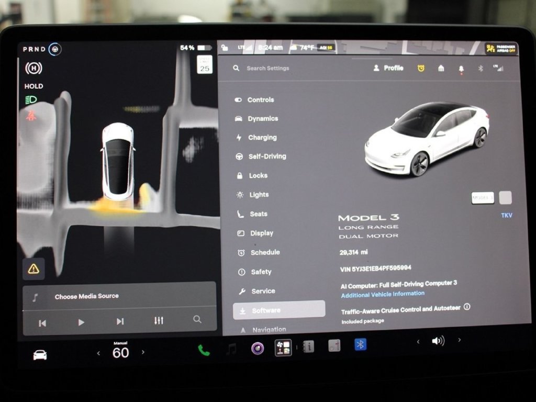Open the green Phone app
This screenshot has height=402, width=536.
point(204,350)
